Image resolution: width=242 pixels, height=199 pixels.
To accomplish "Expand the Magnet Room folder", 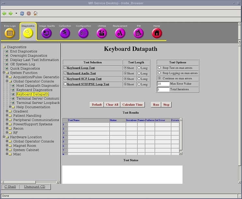I will (x=7, y=146).
